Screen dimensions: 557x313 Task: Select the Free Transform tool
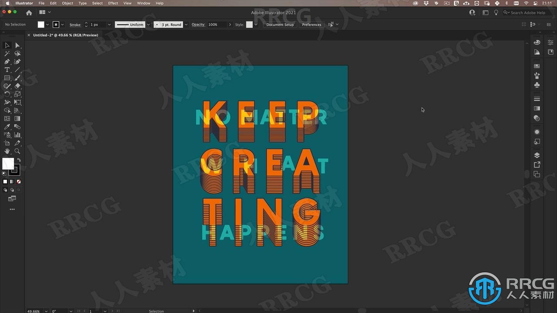(17, 102)
